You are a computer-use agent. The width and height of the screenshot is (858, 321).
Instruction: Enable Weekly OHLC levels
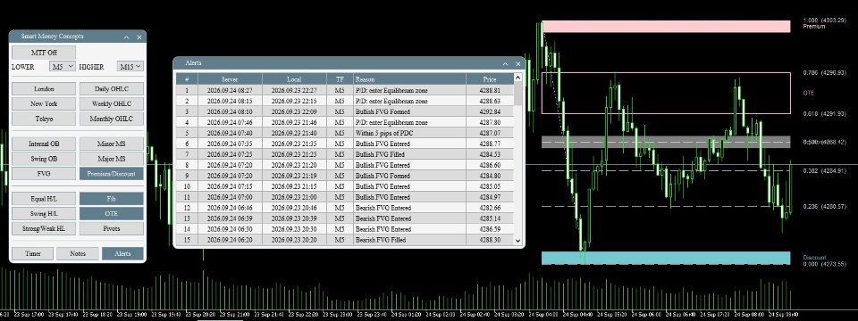(x=112, y=103)
